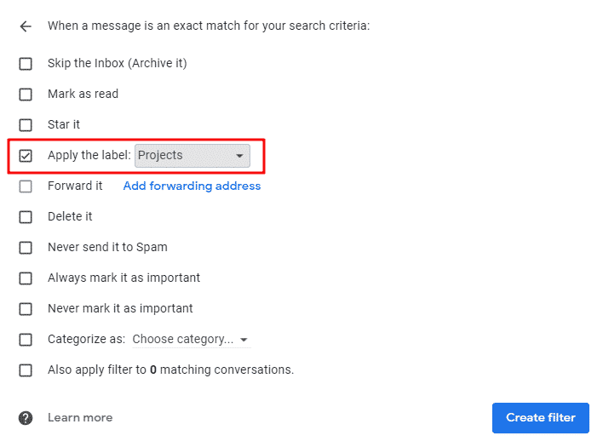Viewport: 603px width, 447px height.
Task: Enable the Delete it option
Action: (x=26, y=217)
